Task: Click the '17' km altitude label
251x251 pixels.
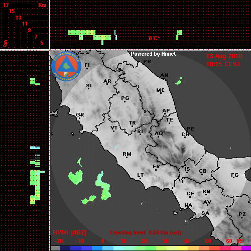Action: point(6,5)
